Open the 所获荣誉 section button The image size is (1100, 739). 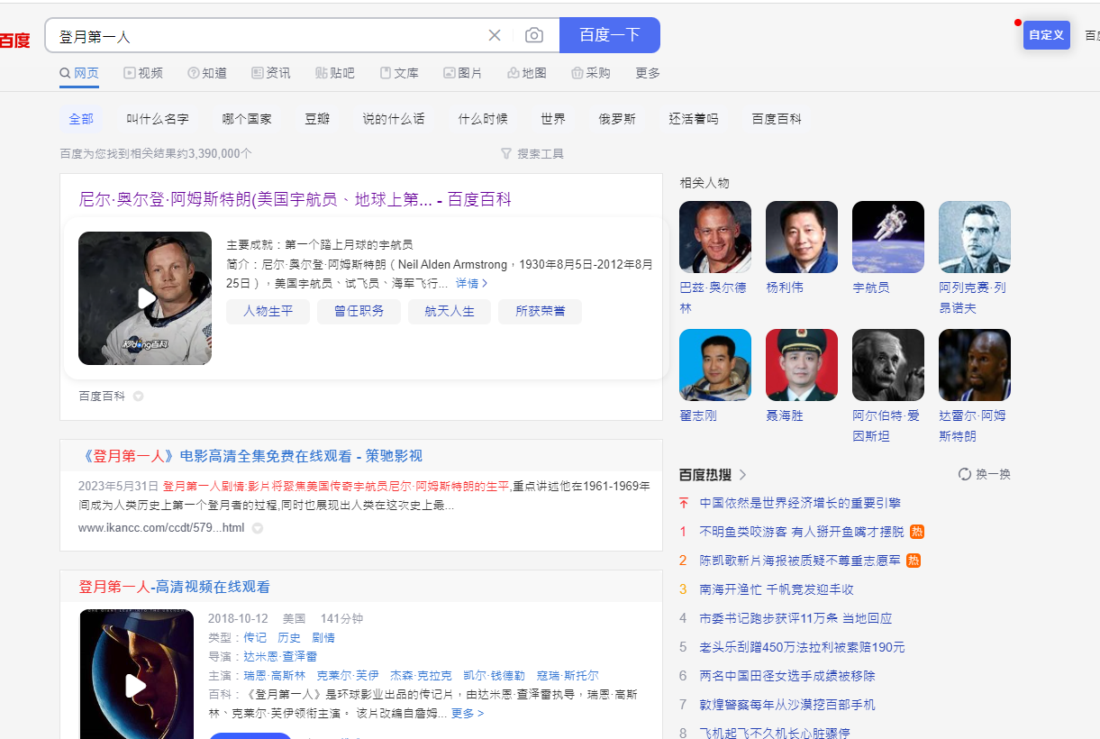click(541, 311)
